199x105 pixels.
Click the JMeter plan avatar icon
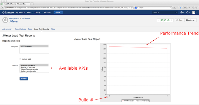click(5, 20)
